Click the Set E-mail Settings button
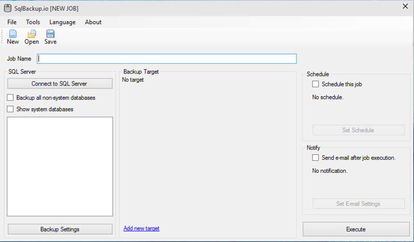 point(359,204)
